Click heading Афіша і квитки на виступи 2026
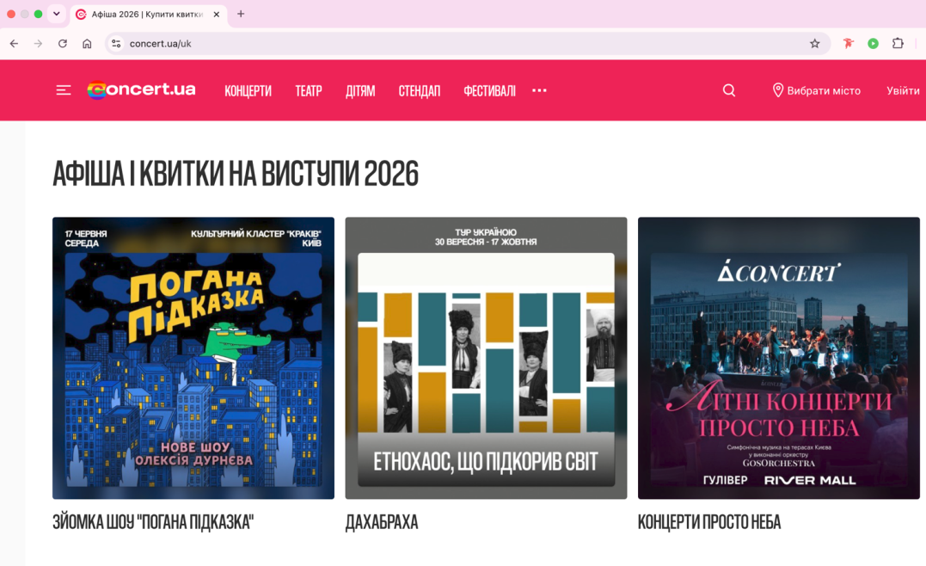This screenshot has width=926, height=566. click(x=236, y=173)
